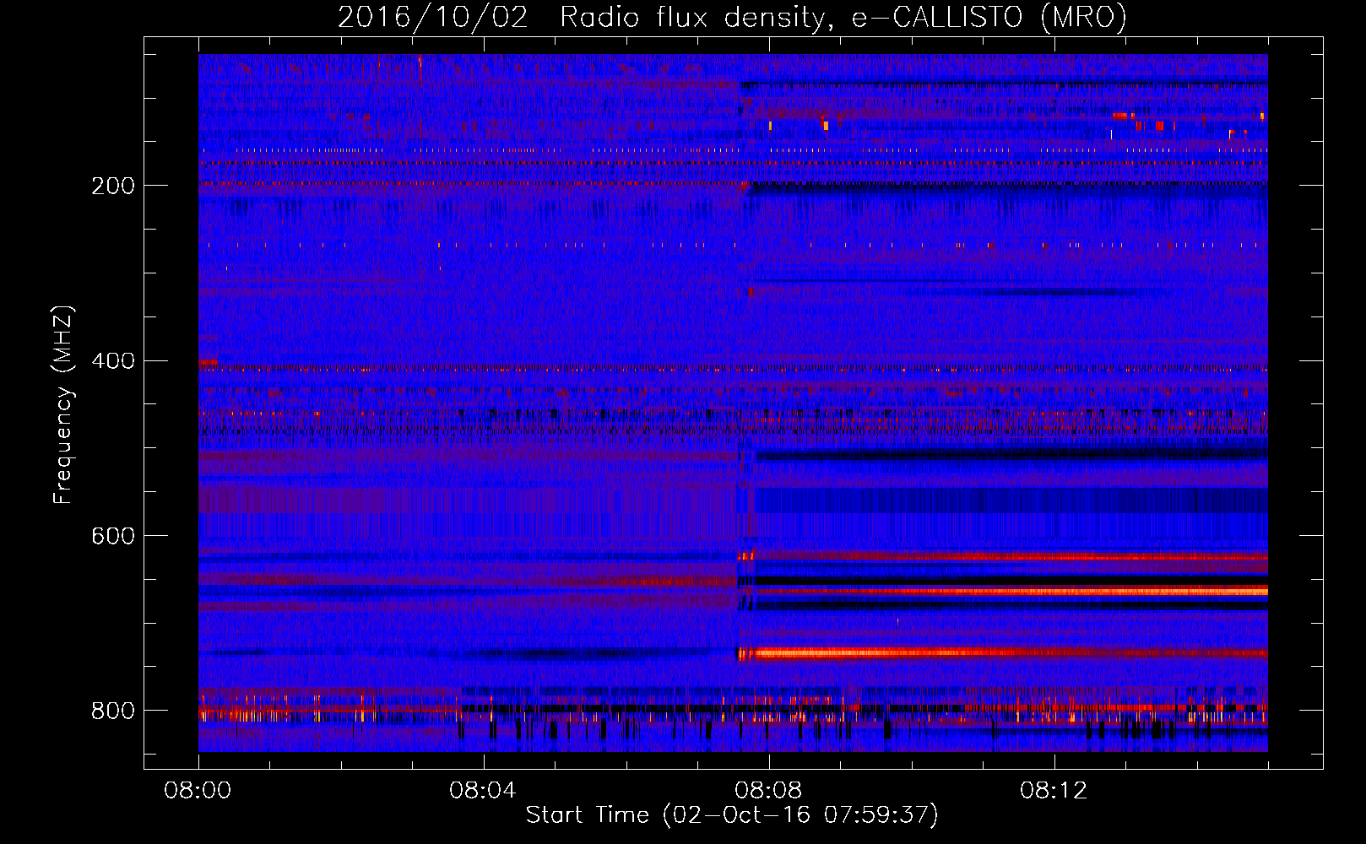This screenshot has height=844, width=1366.
Task: Click the 08:12 time tick label
Action: tap(1054, 791)
